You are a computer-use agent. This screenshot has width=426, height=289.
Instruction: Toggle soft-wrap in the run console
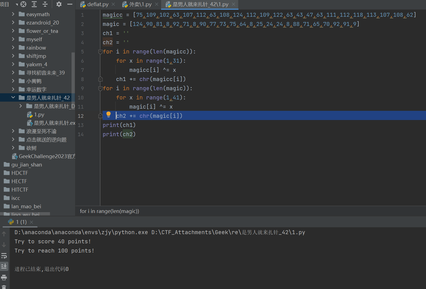[4, 256]
